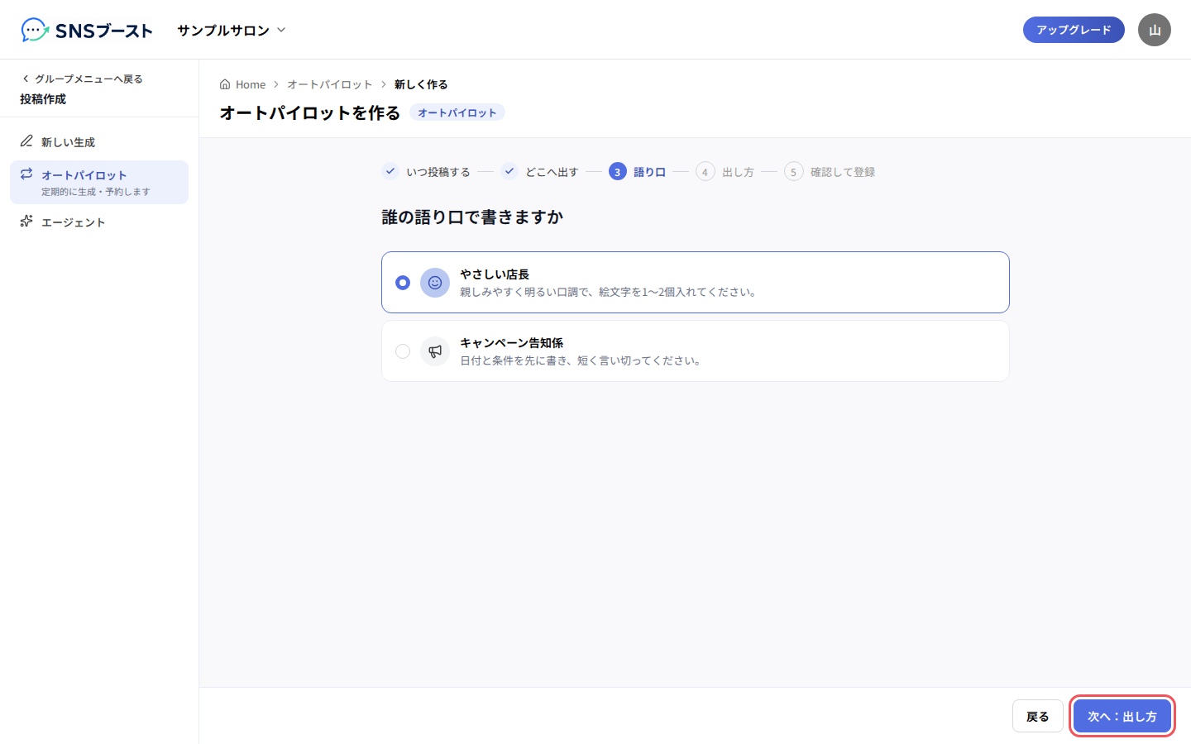The image size is (1191, 744).
Task: Click the オートパイロット badge beside the title
Action: click(x=457, y=112)
